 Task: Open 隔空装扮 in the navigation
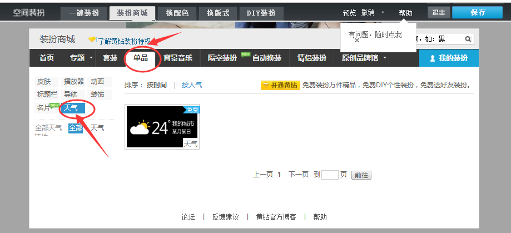(222, 58)
